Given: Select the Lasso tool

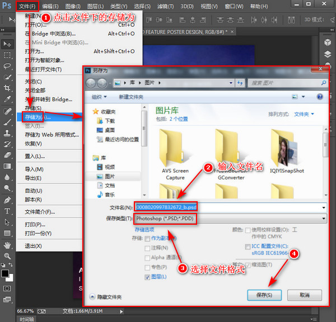Looking at the screenshot, I should pyautogui.click(x=7, y=66).
